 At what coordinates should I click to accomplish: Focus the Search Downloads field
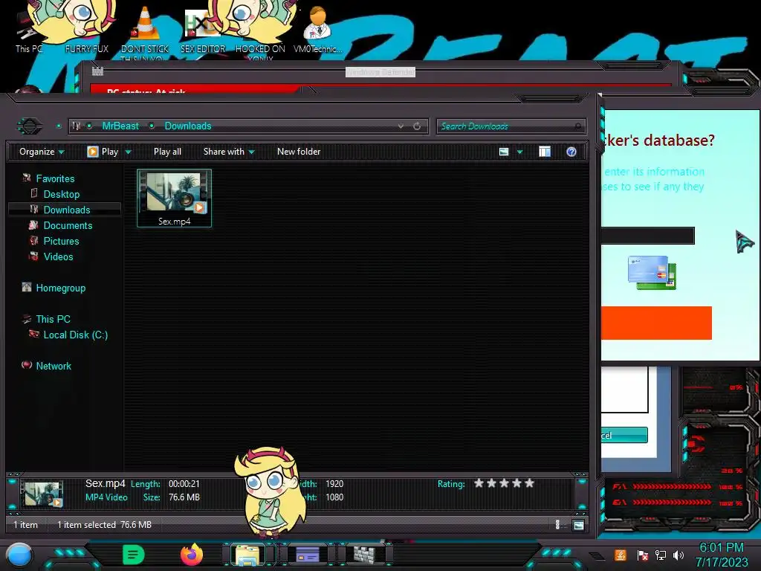(511, 126)
